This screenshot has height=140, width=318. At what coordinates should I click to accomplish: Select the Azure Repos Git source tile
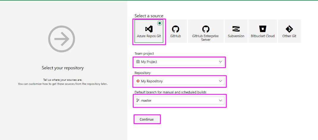point(149,32)
